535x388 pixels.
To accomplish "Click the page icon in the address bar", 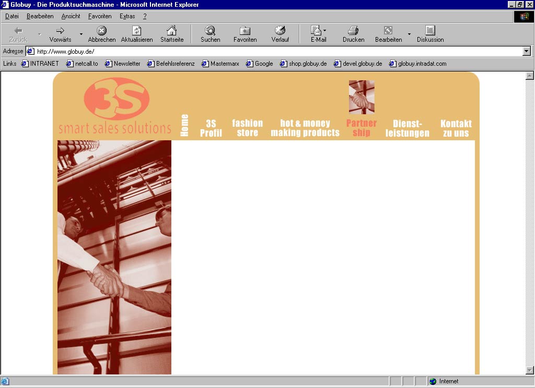I will 31,52.
